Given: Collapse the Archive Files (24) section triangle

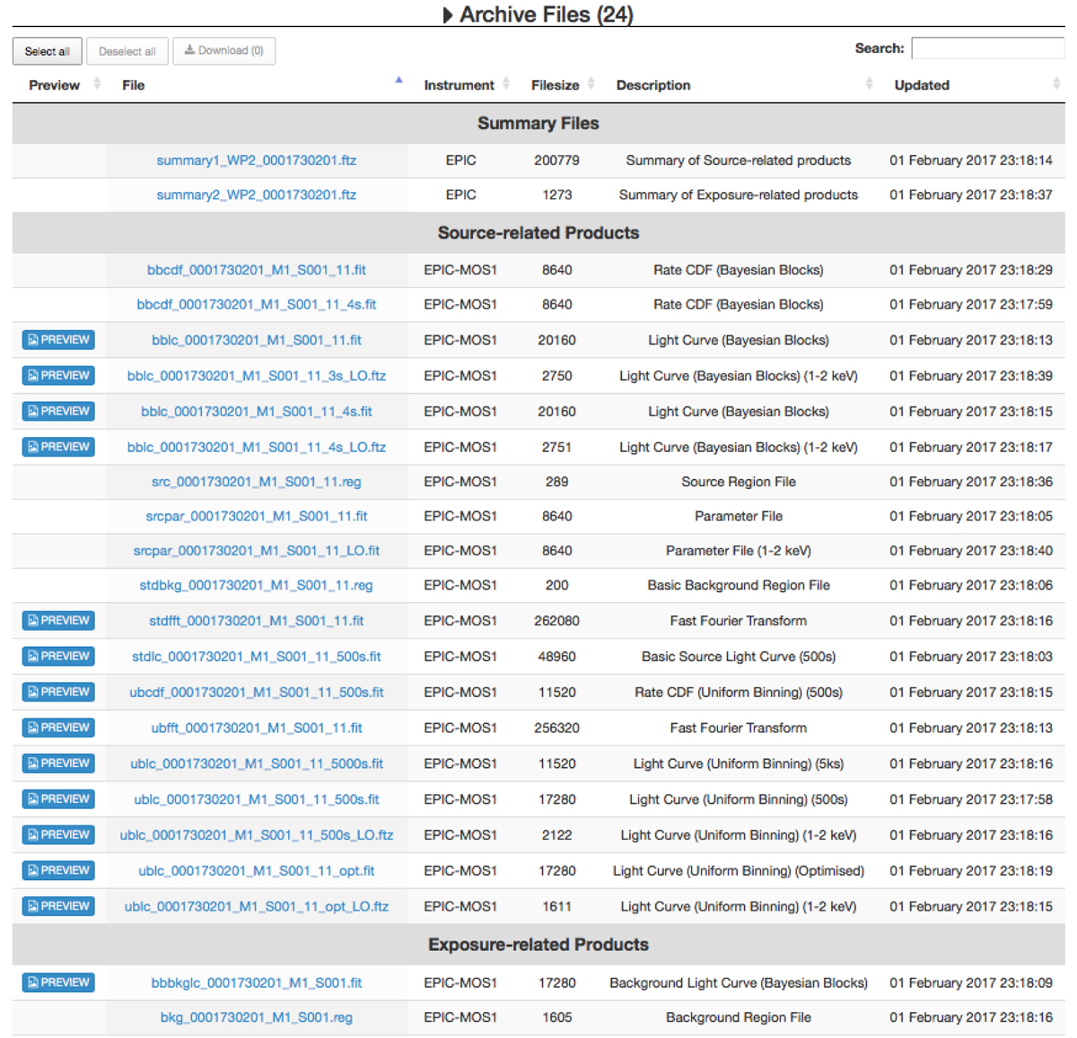Looking at the screenshot, I should [x=447, y=15].
